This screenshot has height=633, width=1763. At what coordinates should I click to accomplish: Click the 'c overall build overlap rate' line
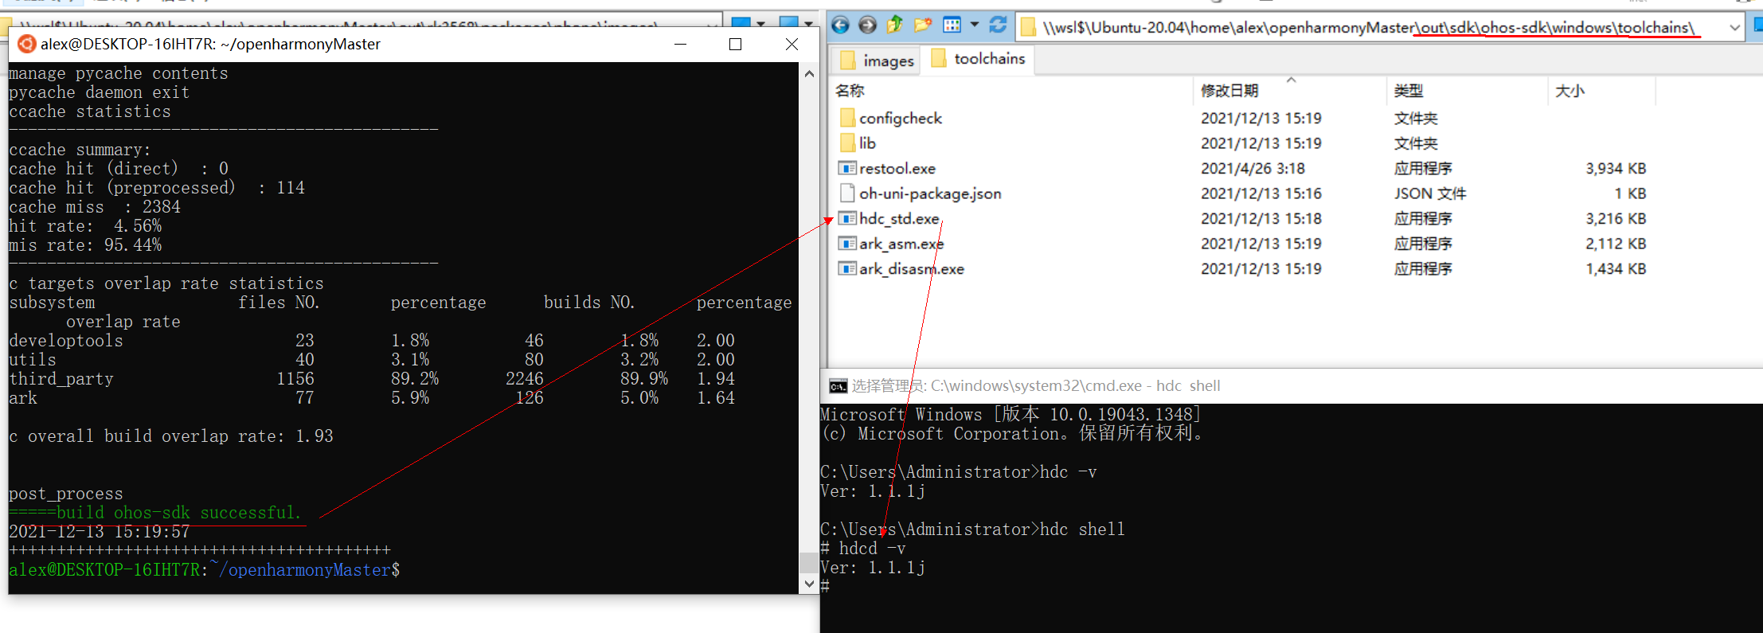pyautogui.click(x=171, y=436)
